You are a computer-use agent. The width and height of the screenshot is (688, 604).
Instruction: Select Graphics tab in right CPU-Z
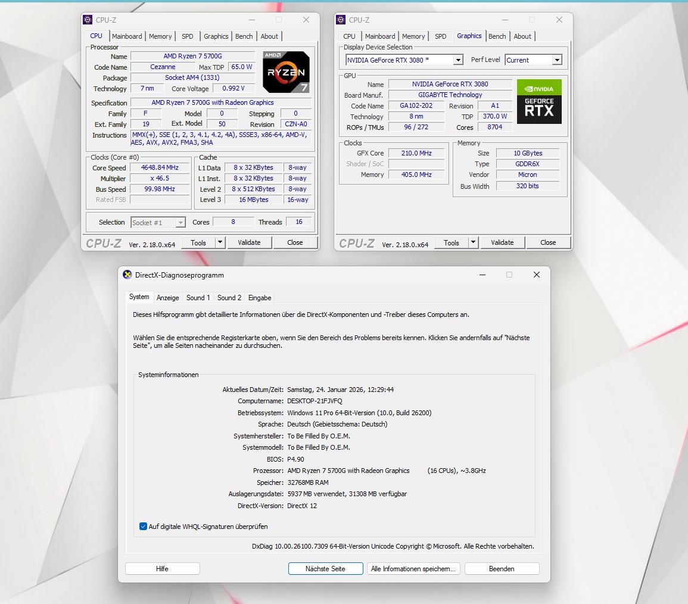coord(469,36)
